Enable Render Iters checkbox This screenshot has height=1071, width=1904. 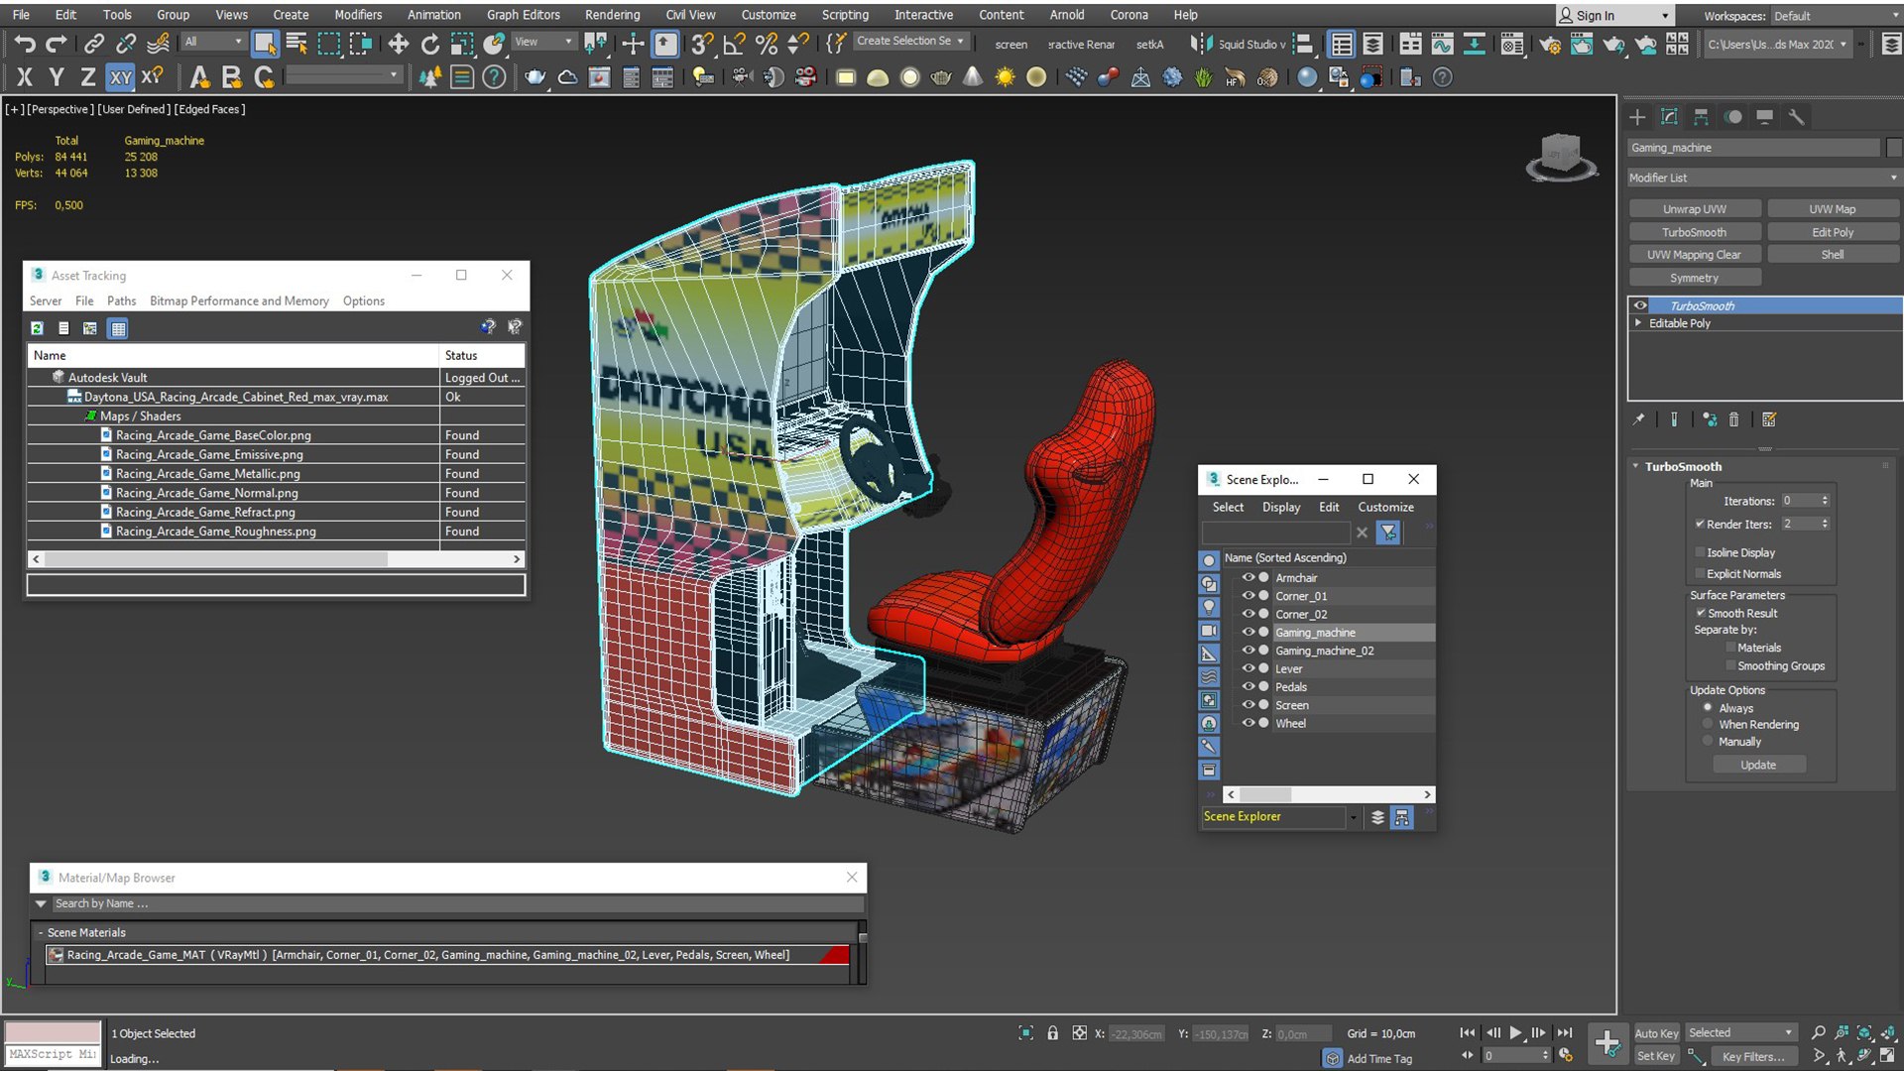1700,524
